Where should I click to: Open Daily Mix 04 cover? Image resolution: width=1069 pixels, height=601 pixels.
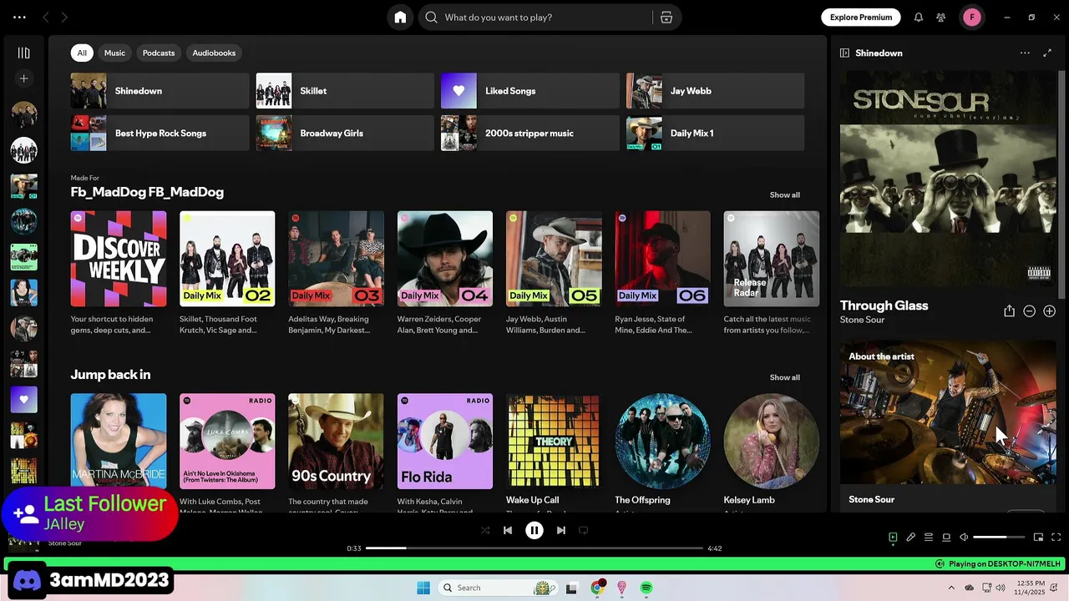445,259
